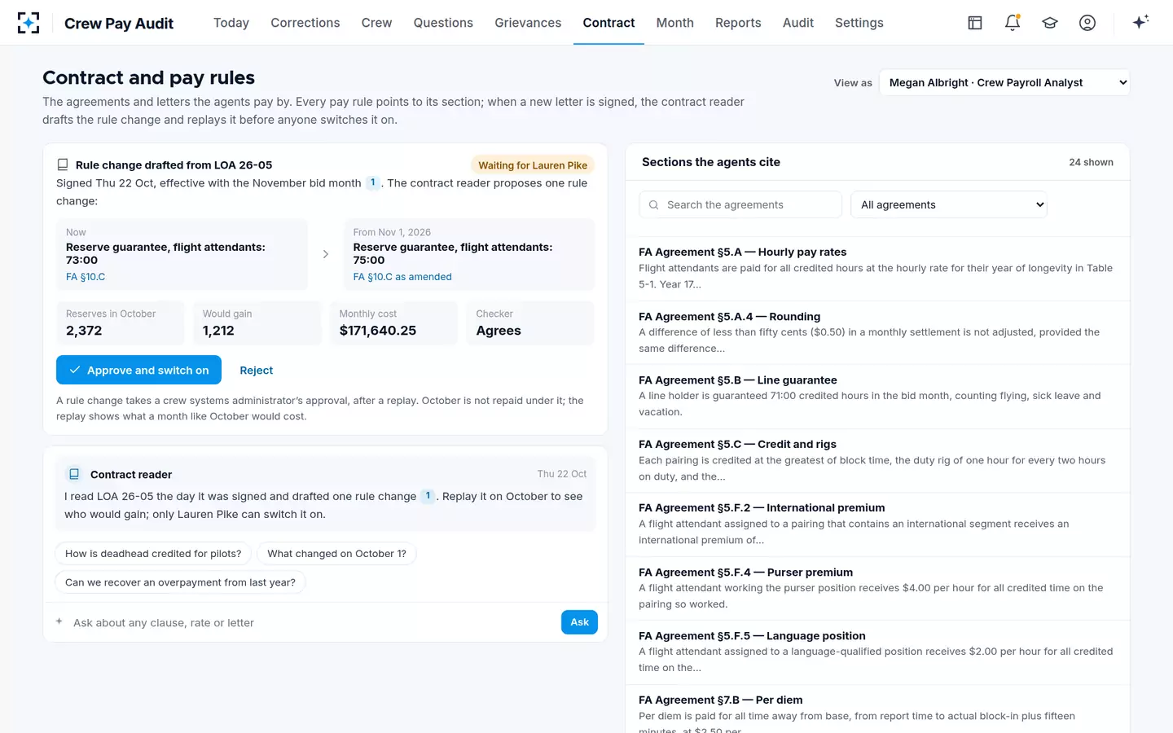Click the book icon beside Rule change drafted
Image resolution: width=1173 pixels, height=733 pixels.
pyautogui.click(x=63, y=165)
